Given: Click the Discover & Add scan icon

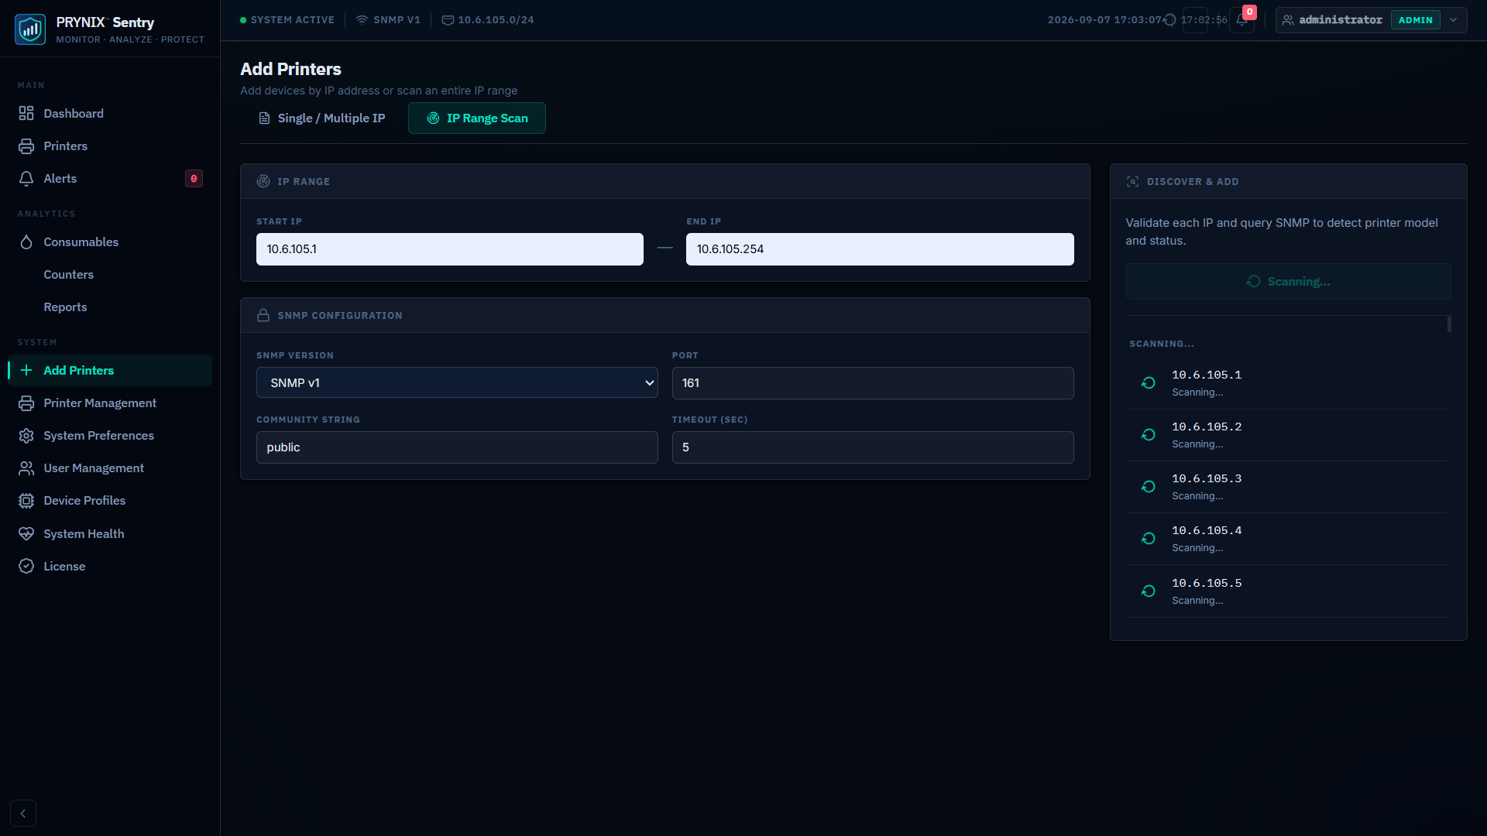Looking at the screenshot, I should pyautogui.click(x=1132, y=181).
